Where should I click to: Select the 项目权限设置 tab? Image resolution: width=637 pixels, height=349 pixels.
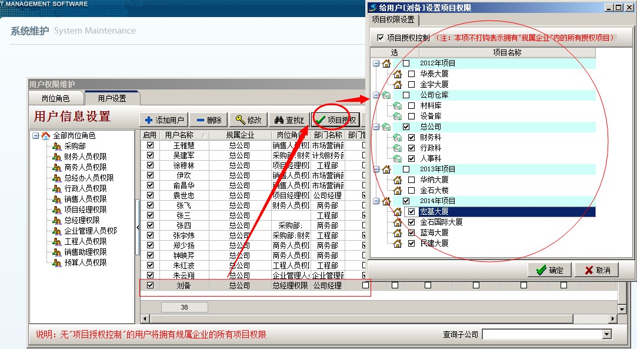tap(392, 20)
